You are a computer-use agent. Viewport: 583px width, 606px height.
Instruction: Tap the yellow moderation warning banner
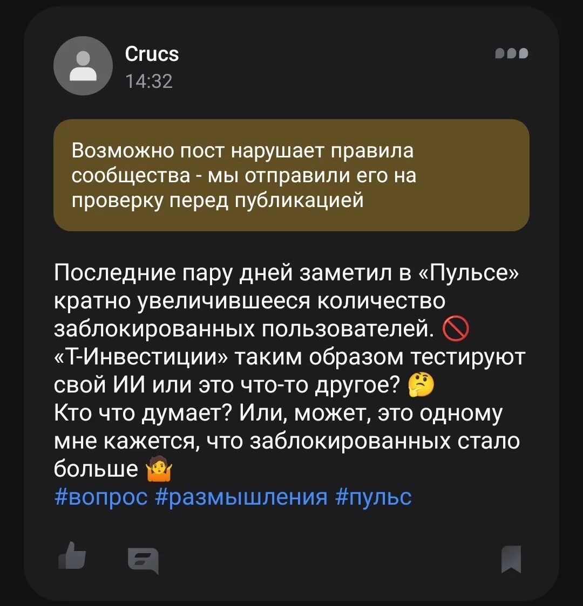[291, 175]
